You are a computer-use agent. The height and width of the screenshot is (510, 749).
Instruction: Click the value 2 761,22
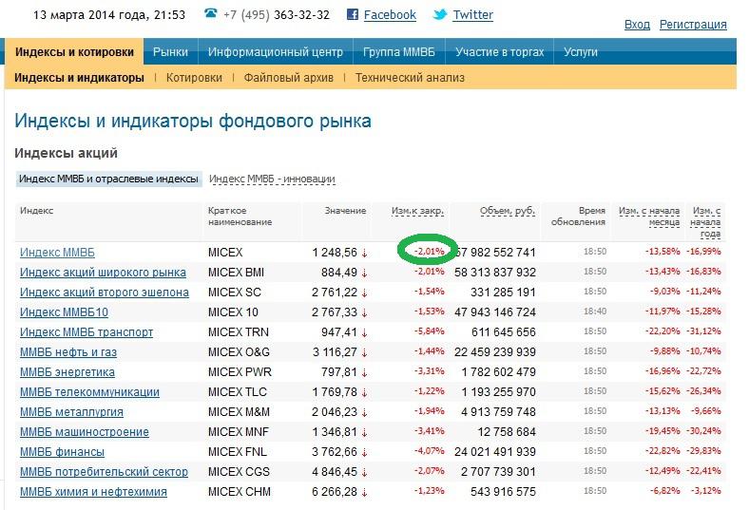335,293
